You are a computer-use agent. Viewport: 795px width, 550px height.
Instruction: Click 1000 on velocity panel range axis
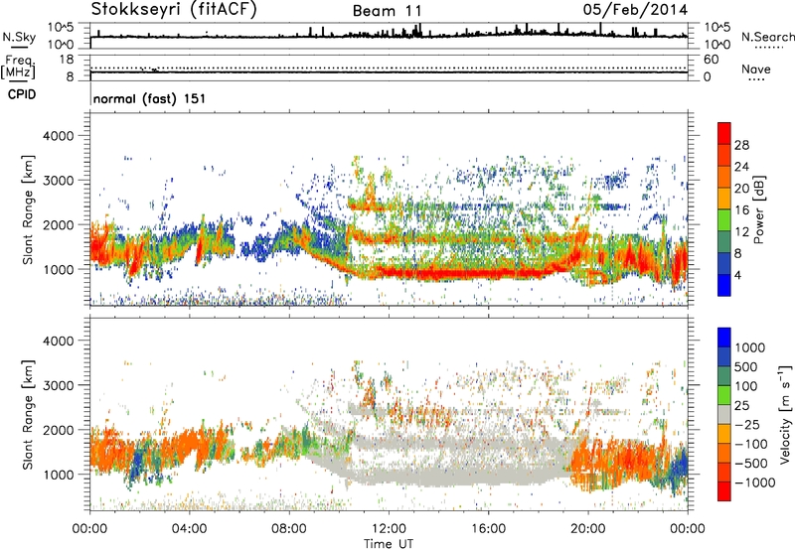(x=58, y=475)
